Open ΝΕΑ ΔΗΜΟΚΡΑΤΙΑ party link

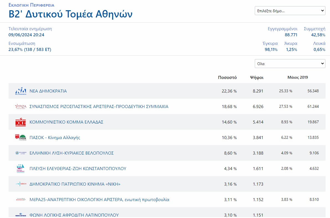[x=48, y=91]
